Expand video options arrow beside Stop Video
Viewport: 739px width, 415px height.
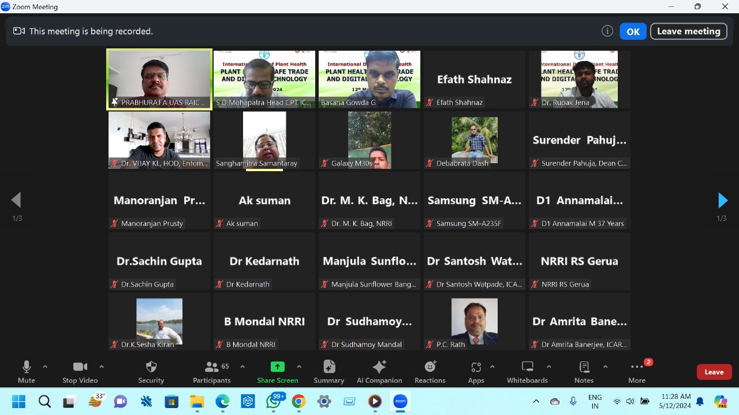click(102, 367)
